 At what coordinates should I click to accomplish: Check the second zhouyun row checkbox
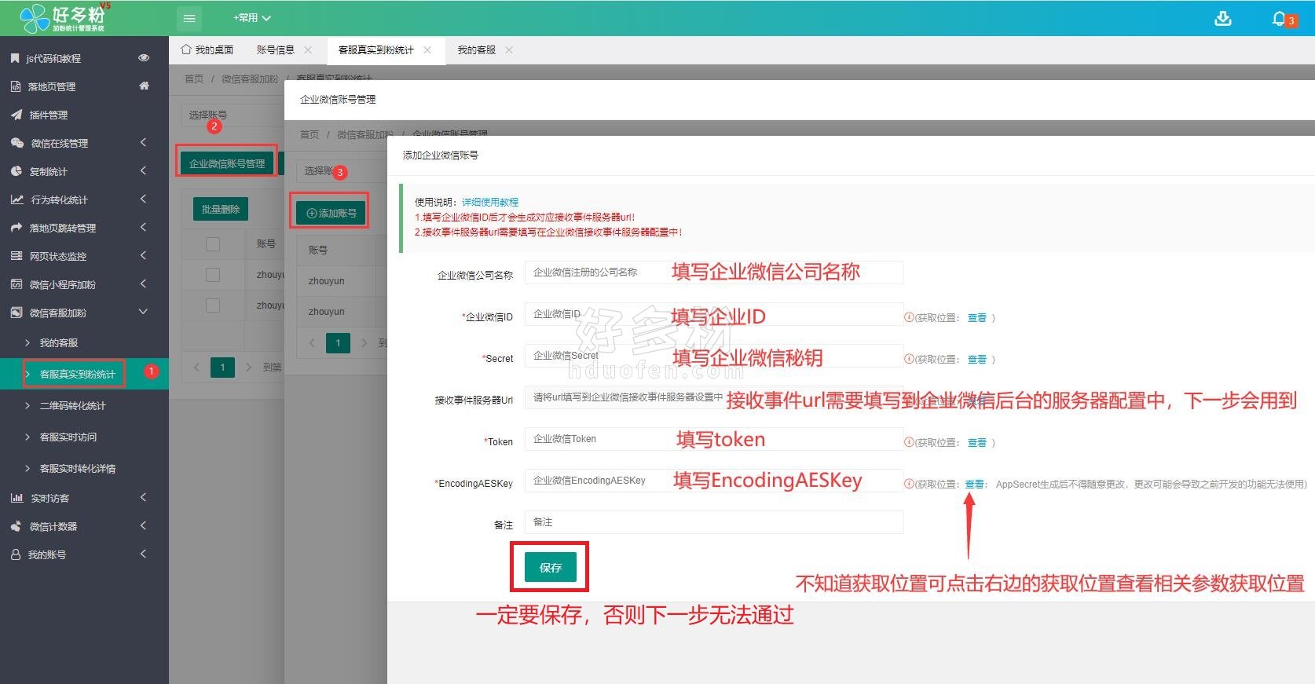tap(213, 305)
